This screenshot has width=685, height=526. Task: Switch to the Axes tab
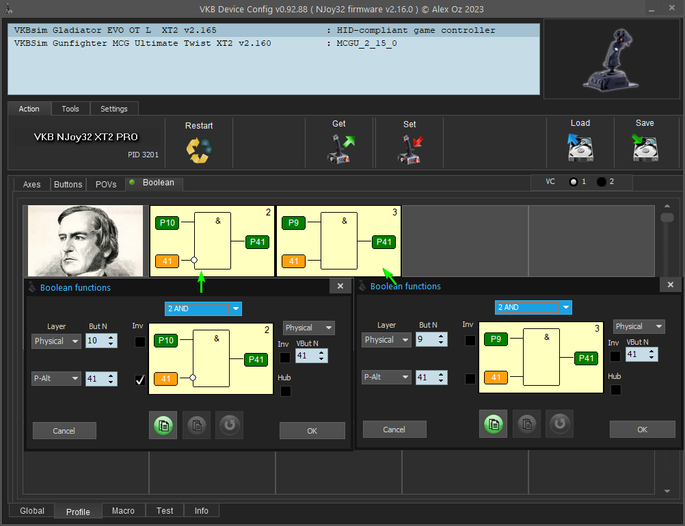(x=31, y=184)
